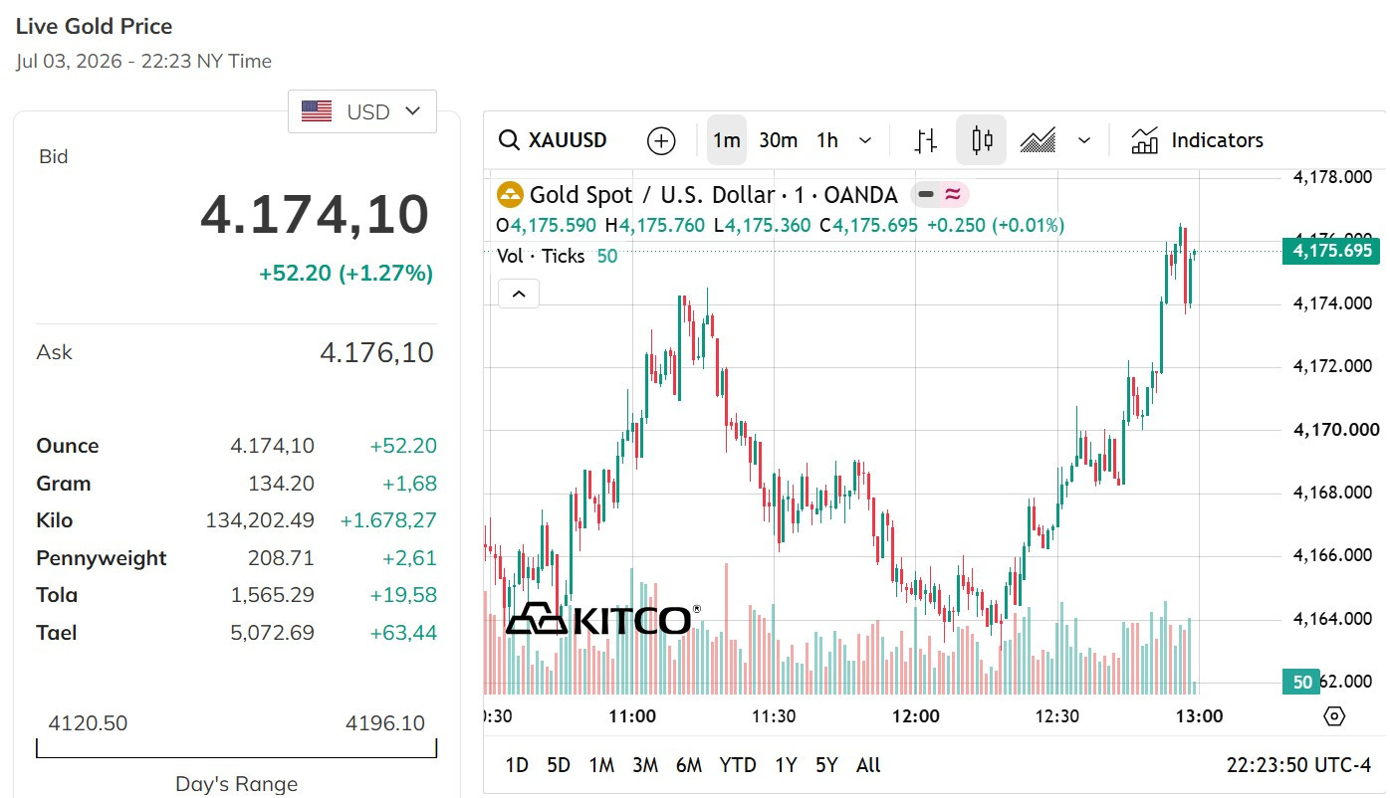Toggle the 30m interval button
This screenshot has height=798, width=1390.
pyautogui.click(x=779, y=140)
